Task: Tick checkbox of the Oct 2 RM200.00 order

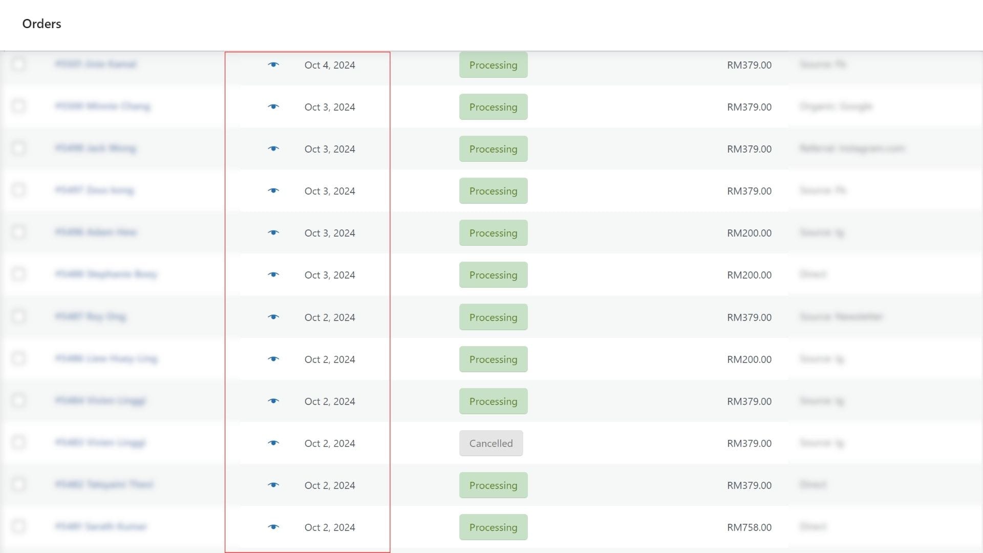Action: click(18, 358)
